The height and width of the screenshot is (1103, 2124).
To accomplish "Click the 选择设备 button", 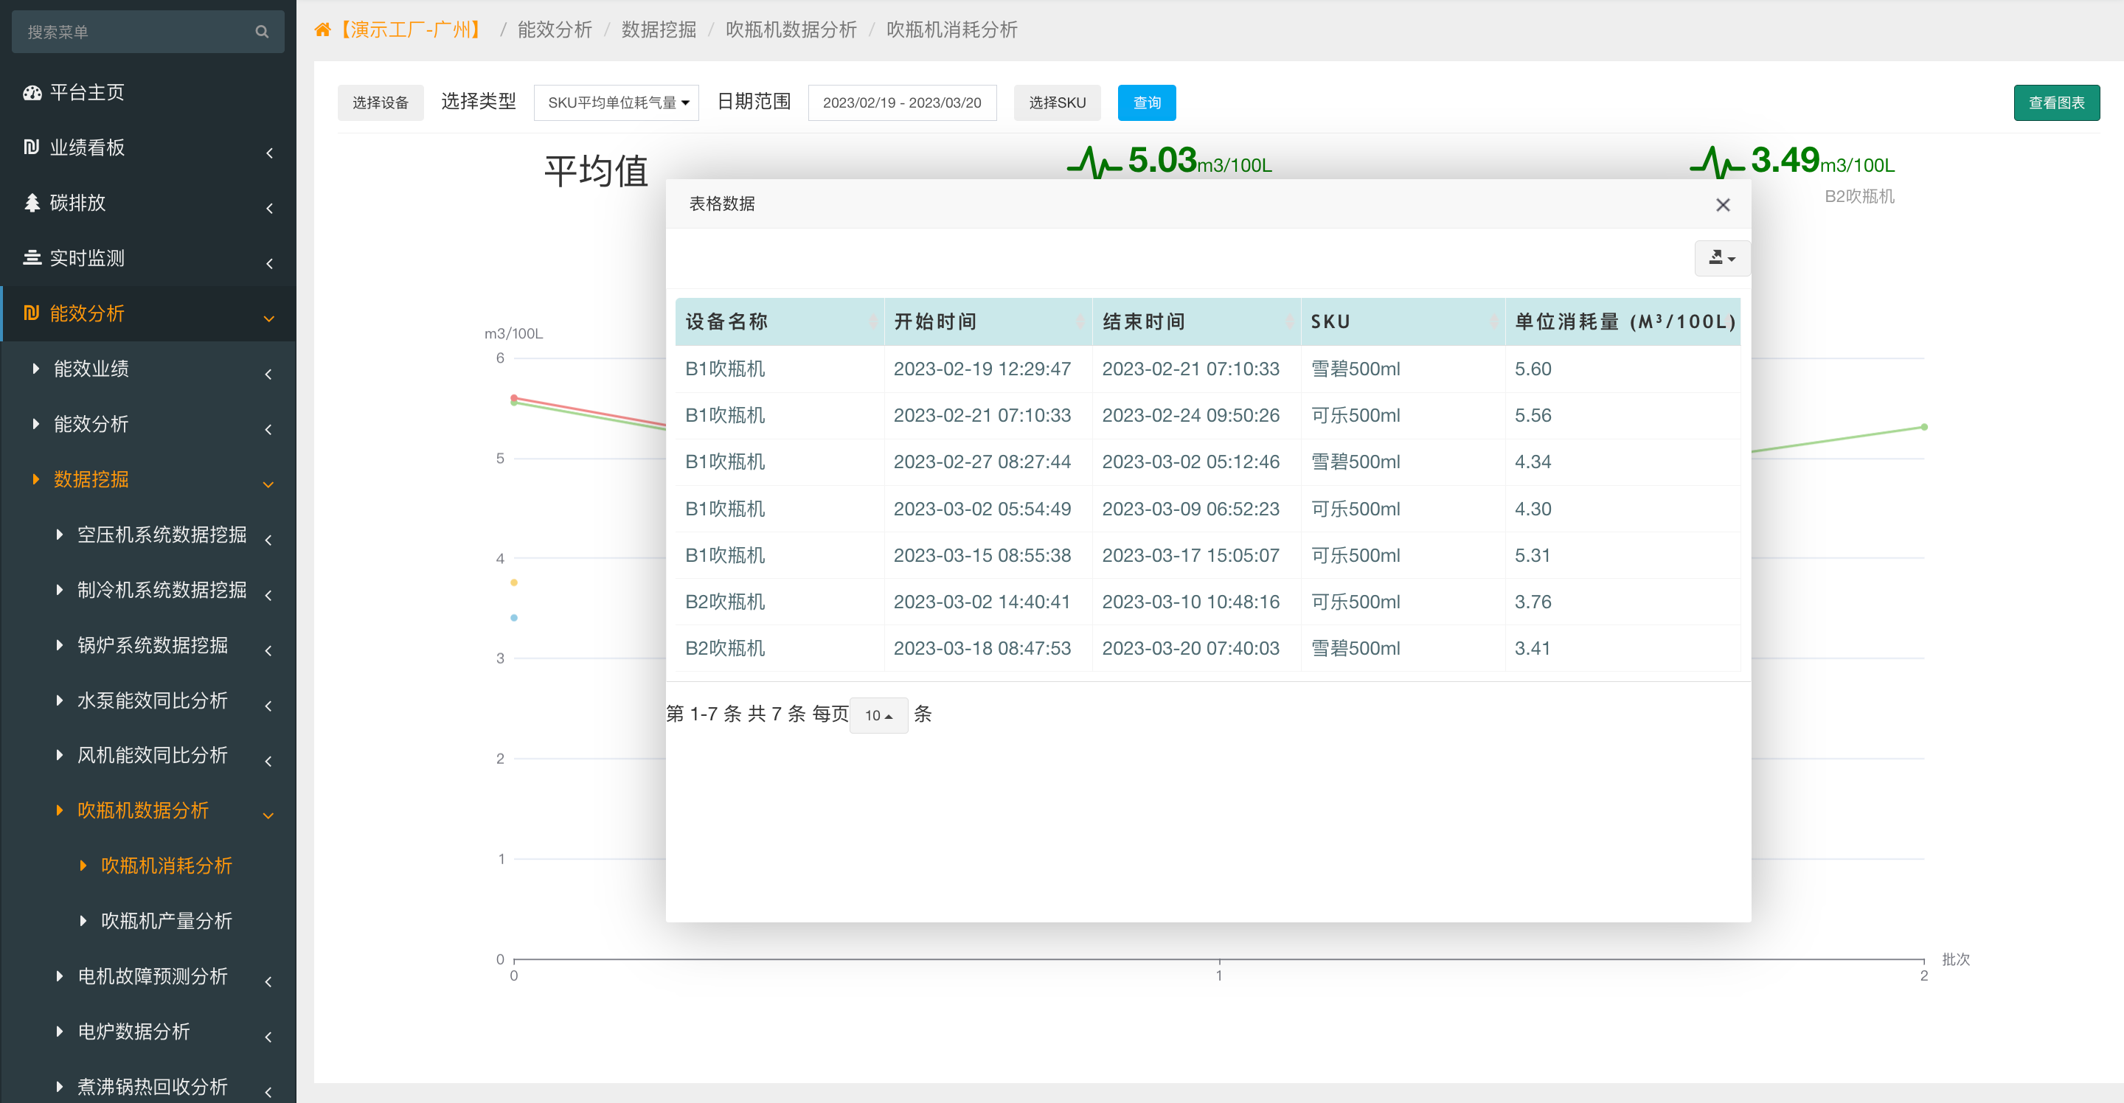I will point(380,103).
